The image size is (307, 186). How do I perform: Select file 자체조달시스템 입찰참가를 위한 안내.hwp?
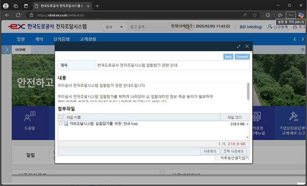pos(104,124)
